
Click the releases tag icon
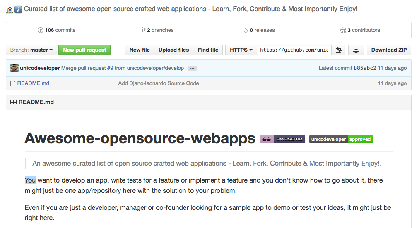246,30
